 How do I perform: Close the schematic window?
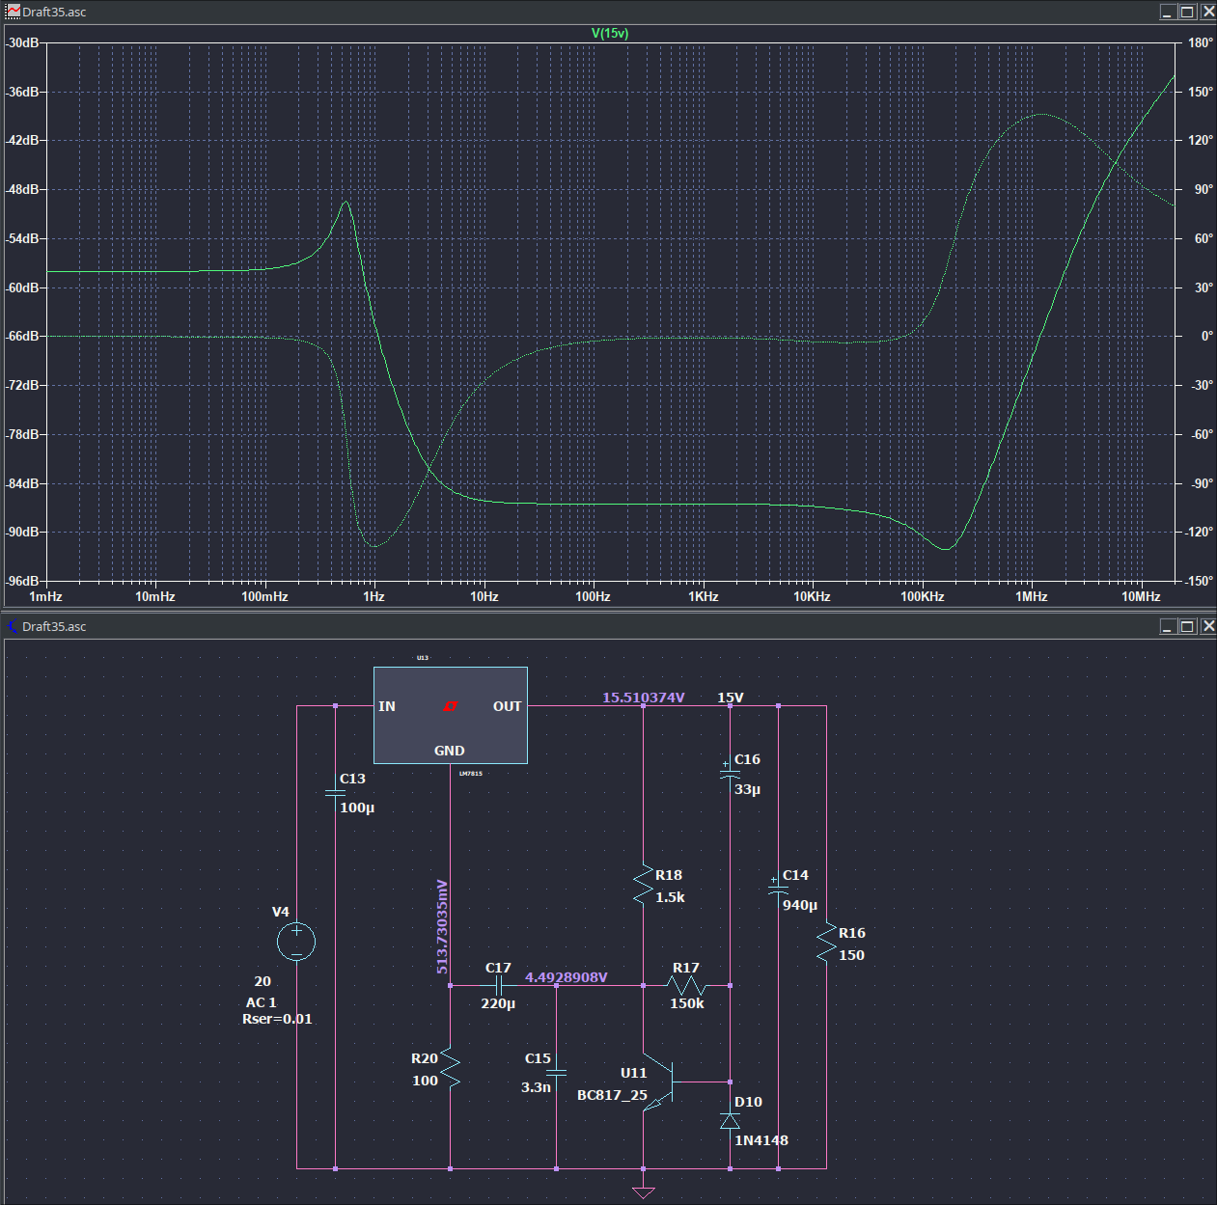[x=1208, y=626]
